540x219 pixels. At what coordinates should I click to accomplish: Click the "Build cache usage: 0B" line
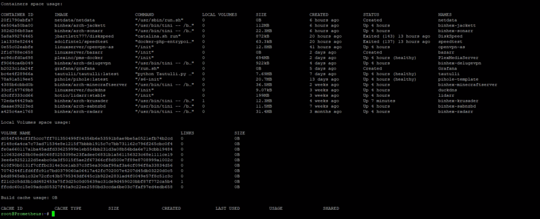(x=29, y=197)
